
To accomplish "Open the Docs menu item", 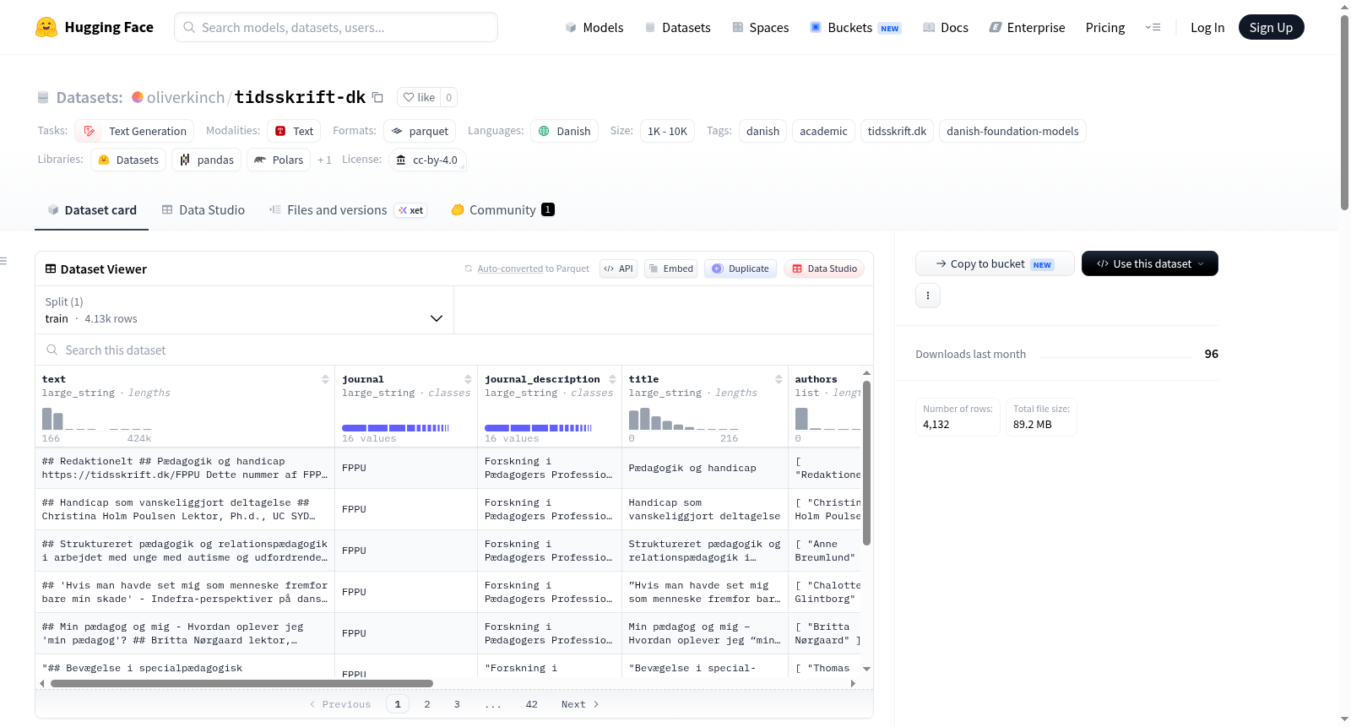I will point(946,27).
